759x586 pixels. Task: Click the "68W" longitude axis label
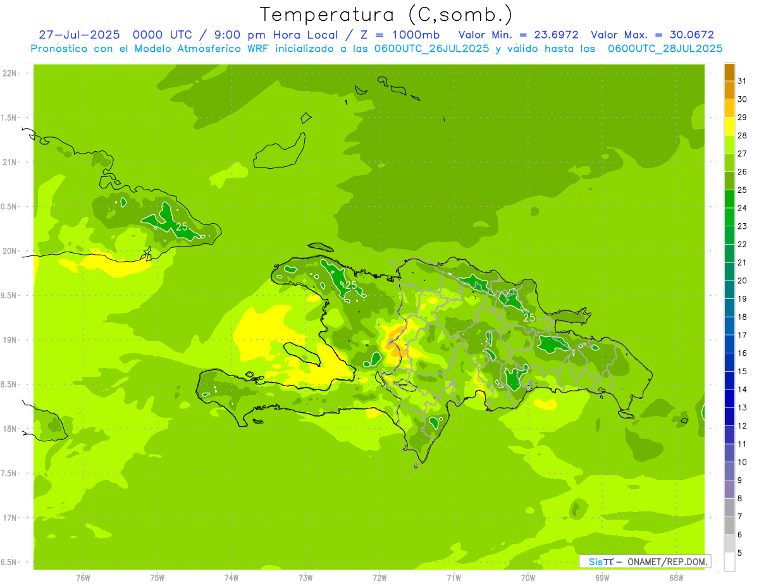[676, 578]
